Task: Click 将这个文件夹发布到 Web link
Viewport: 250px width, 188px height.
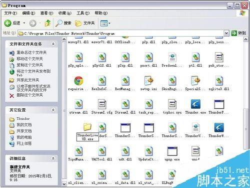Action: click(33, 73)
